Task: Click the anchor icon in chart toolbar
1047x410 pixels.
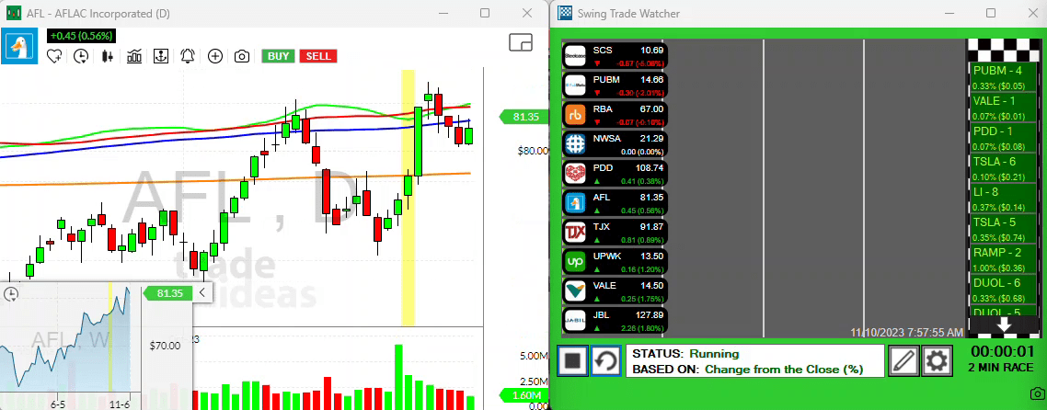Action: pos(160,57)
